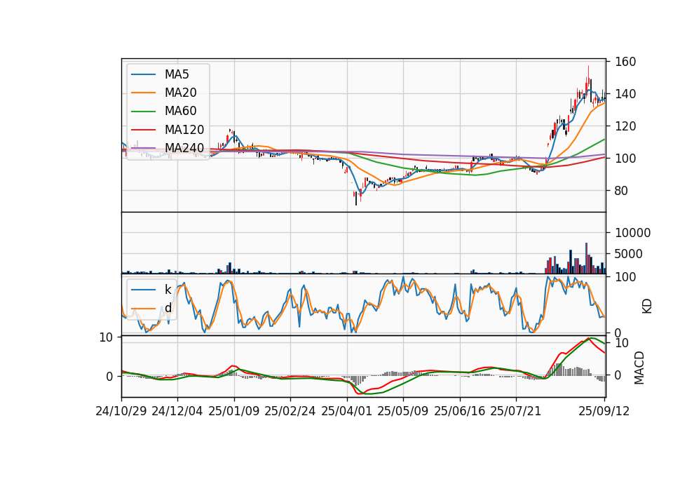Click the MA240 legend label
The height and width of the screenshot is (484, 673).
184,148
